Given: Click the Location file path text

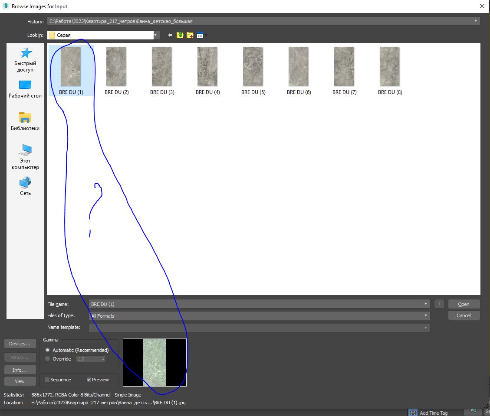Looking at the screenshot, I should click(109, 403).
